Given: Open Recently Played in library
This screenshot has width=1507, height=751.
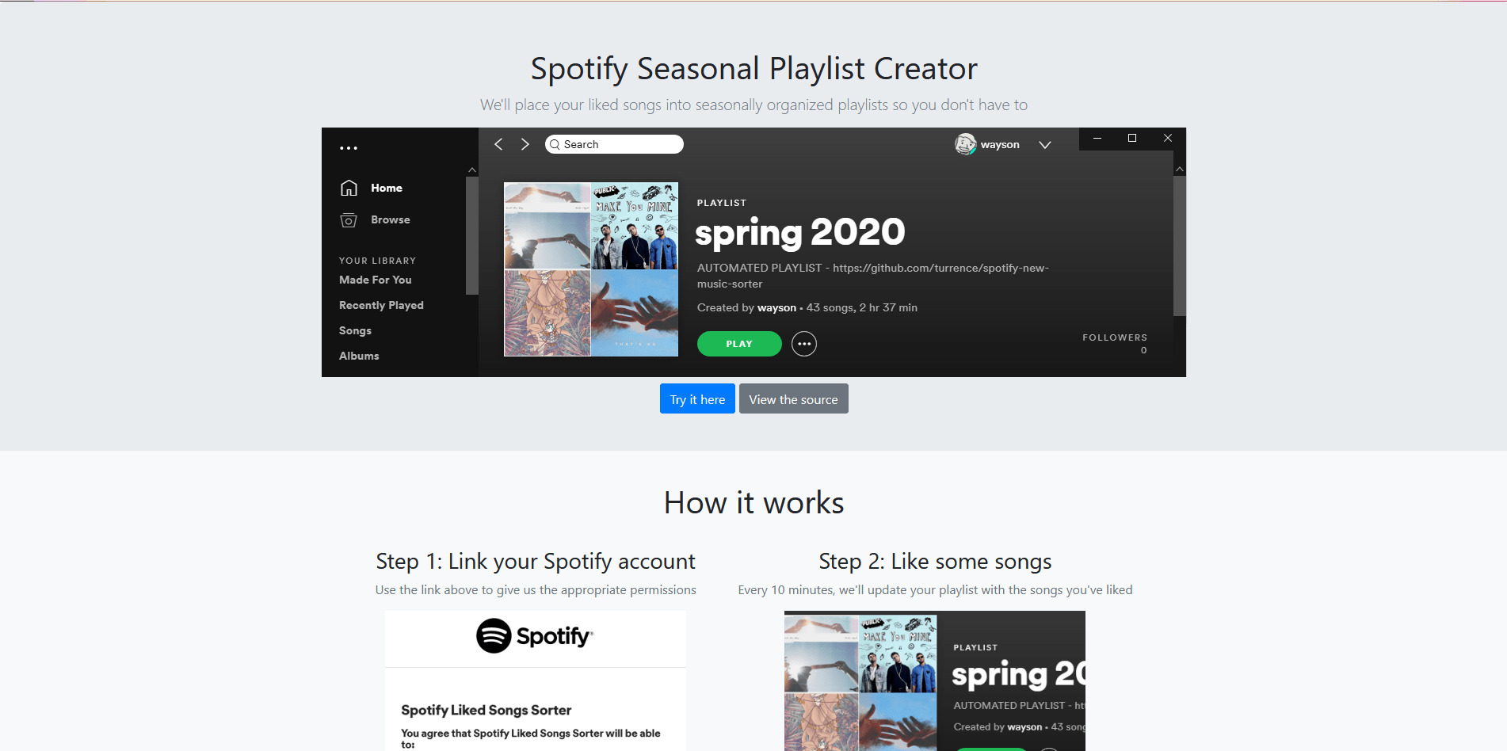Looking at the screenshot, I should coord(381,305).
